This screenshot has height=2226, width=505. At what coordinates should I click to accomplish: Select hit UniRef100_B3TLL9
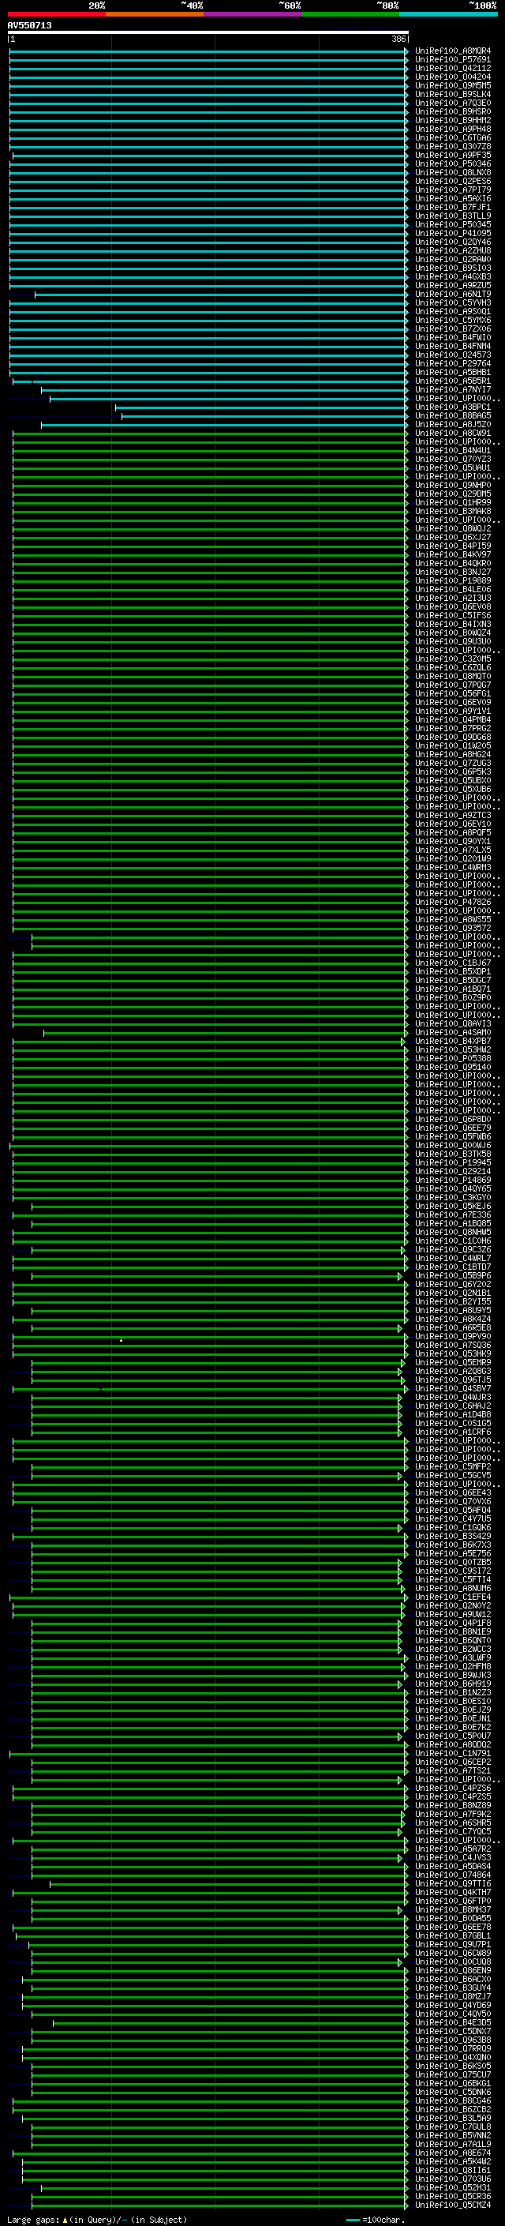452,216
